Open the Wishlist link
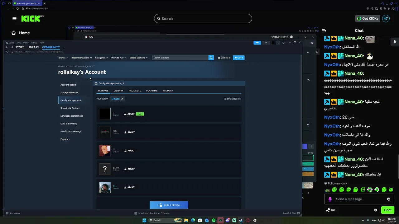The width and height of the screenshot is (399, 224). pos(224,58)
